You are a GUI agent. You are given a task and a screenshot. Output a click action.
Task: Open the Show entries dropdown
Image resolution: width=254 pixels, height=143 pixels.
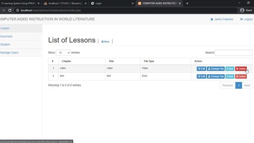point(63,53)
